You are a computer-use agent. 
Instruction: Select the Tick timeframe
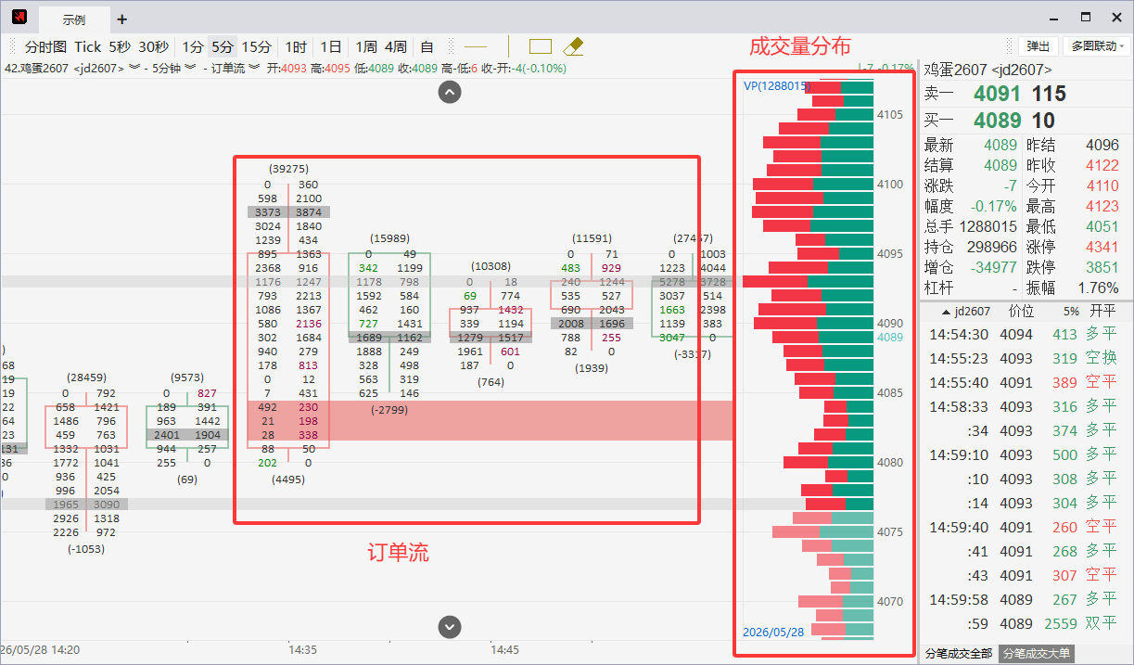coord(88,46)
